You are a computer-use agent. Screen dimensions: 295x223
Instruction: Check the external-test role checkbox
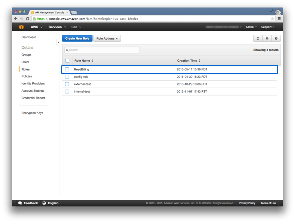[67, 84]
